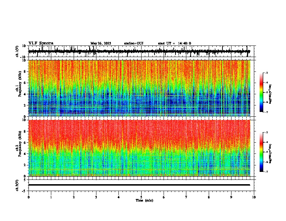Pick the ch.1 spectrogram color bar

(x=261, y=92)
